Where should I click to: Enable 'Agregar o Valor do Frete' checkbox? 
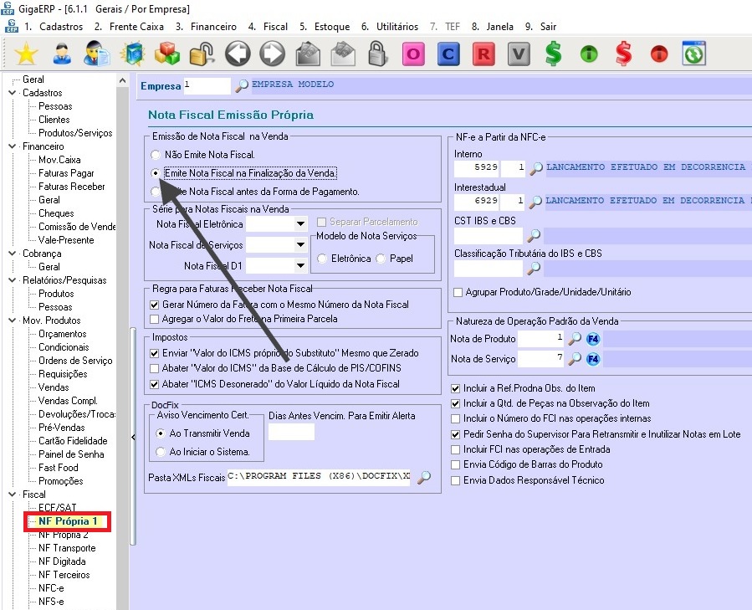click(x=154, y=319)
